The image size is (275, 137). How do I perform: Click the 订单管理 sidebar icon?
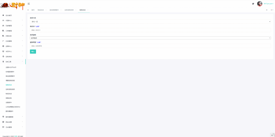[3, 31]
